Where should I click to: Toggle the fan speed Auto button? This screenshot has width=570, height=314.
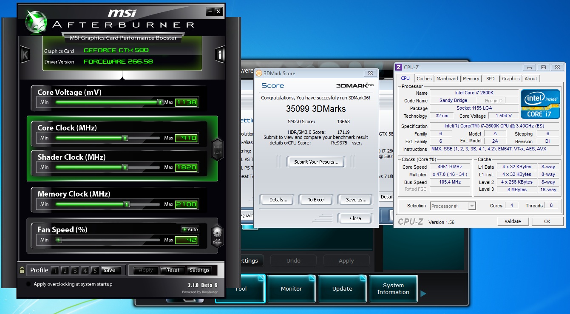pos(190,229)
